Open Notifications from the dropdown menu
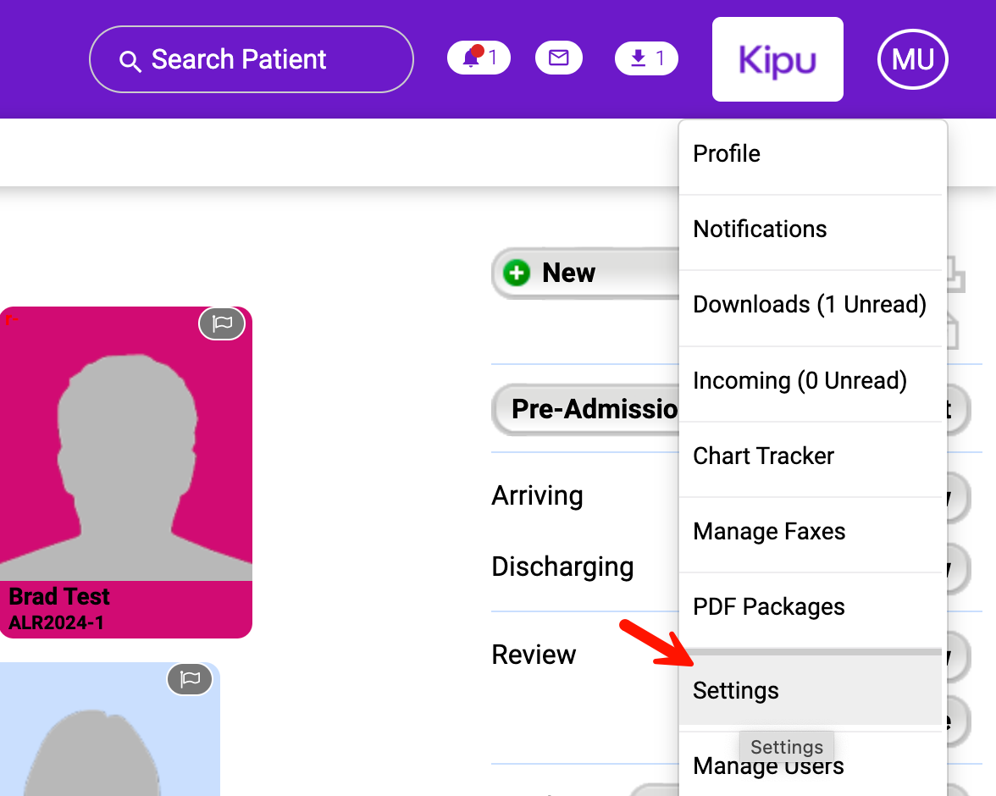The width and height of the screenshot is (996, 796). click(x=760, y=229)
